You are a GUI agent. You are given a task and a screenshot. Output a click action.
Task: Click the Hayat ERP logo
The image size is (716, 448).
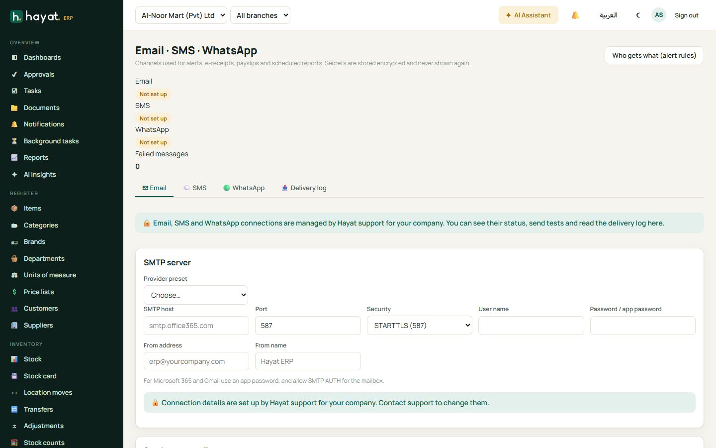click(42, 17)
